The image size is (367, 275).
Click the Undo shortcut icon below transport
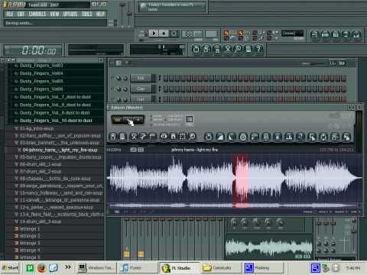coord(196,49)
